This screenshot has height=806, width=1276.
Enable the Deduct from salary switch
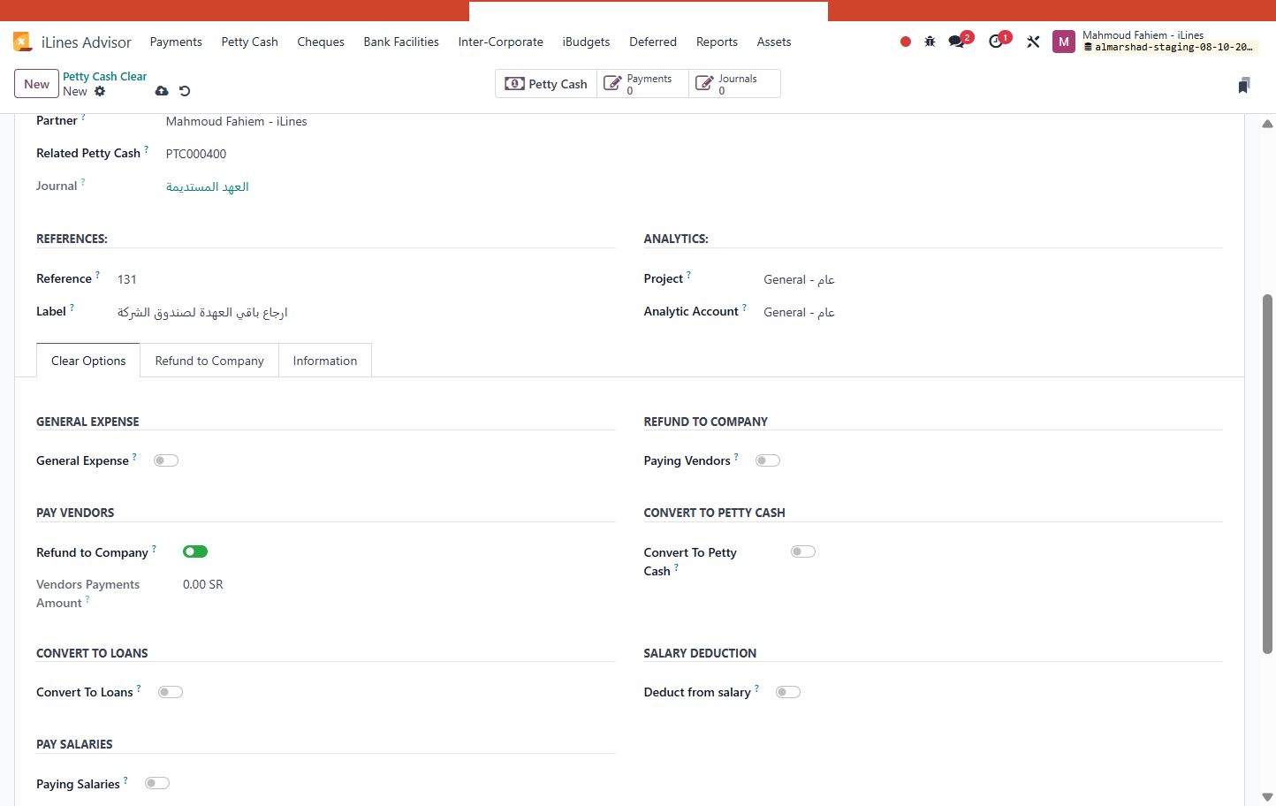(x=788, y=692)
